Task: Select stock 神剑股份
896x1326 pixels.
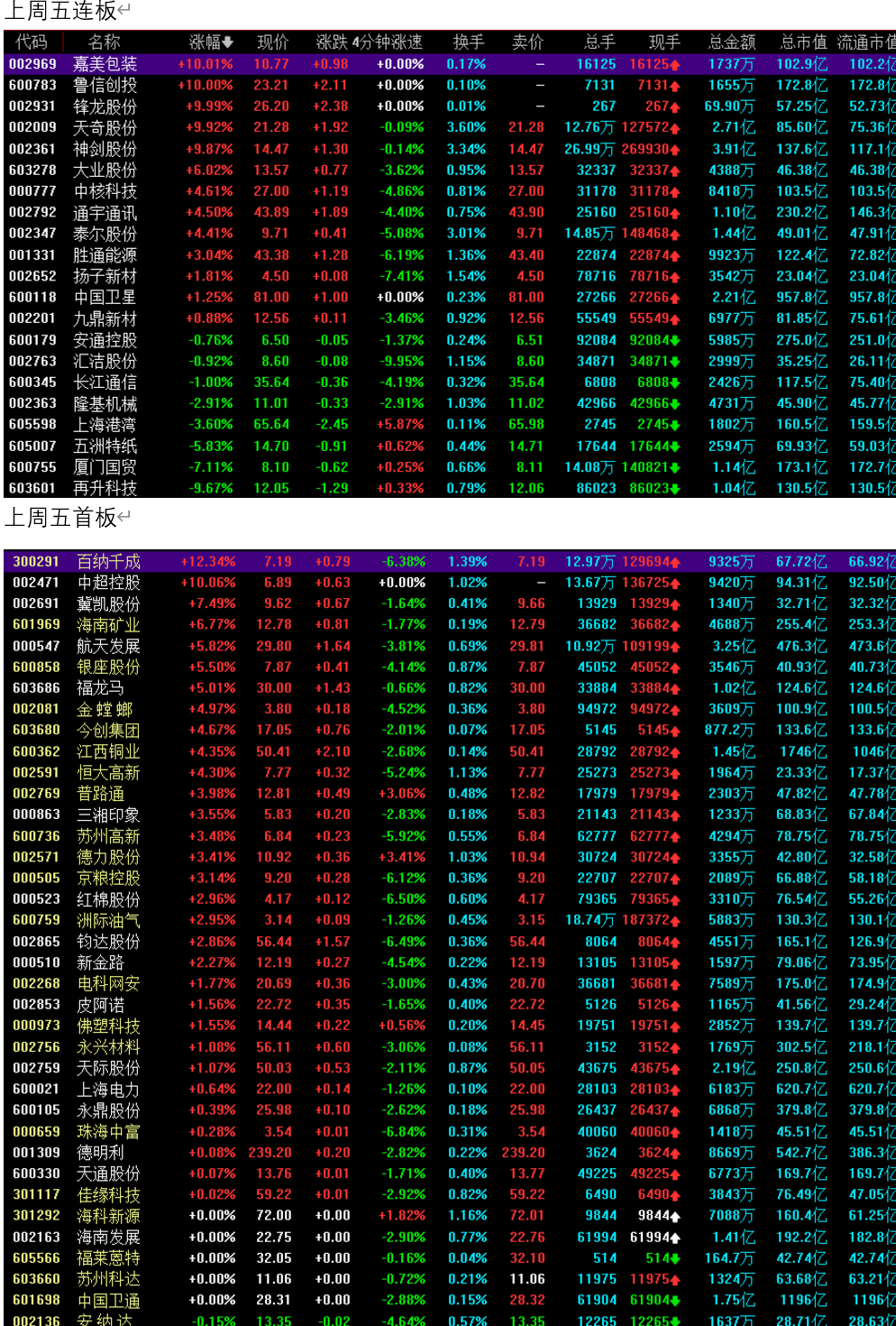Action: coord(105,149)
